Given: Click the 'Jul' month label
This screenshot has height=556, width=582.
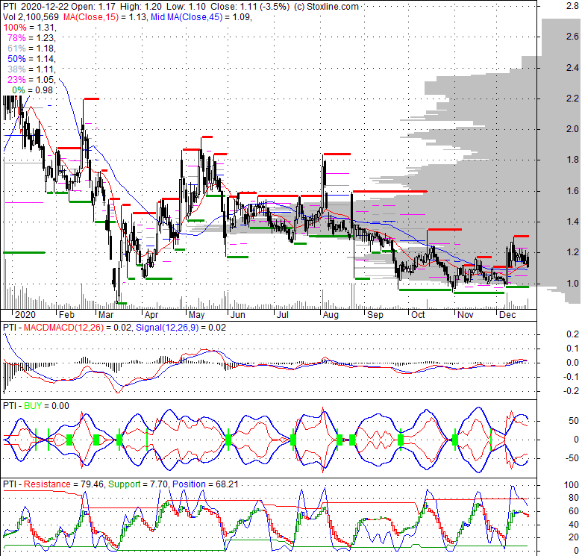Looking at the screenshot, I should [x=283, y=315].
